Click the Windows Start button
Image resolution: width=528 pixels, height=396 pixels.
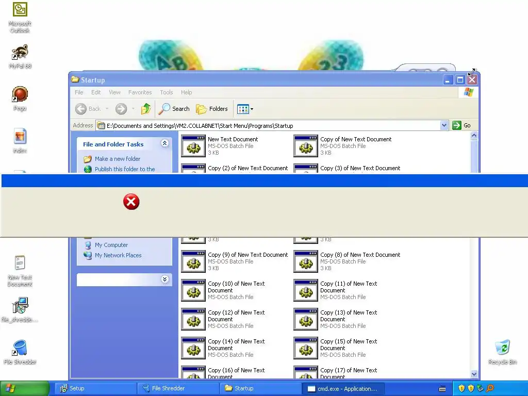click(25, 388)
